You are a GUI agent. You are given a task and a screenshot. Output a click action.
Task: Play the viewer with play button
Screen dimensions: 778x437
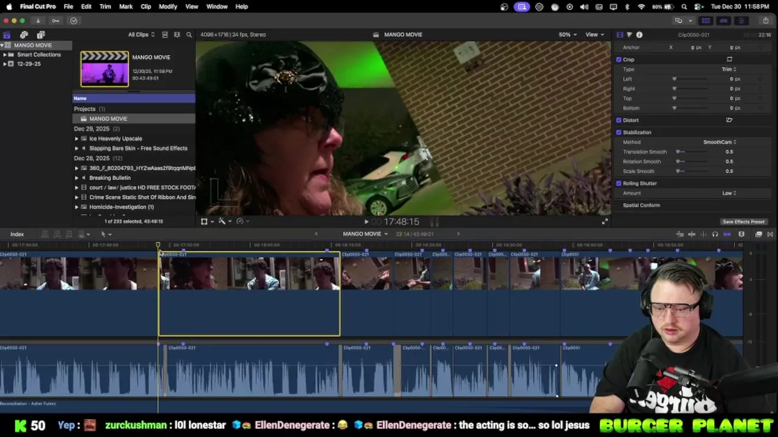pos(367,222)
